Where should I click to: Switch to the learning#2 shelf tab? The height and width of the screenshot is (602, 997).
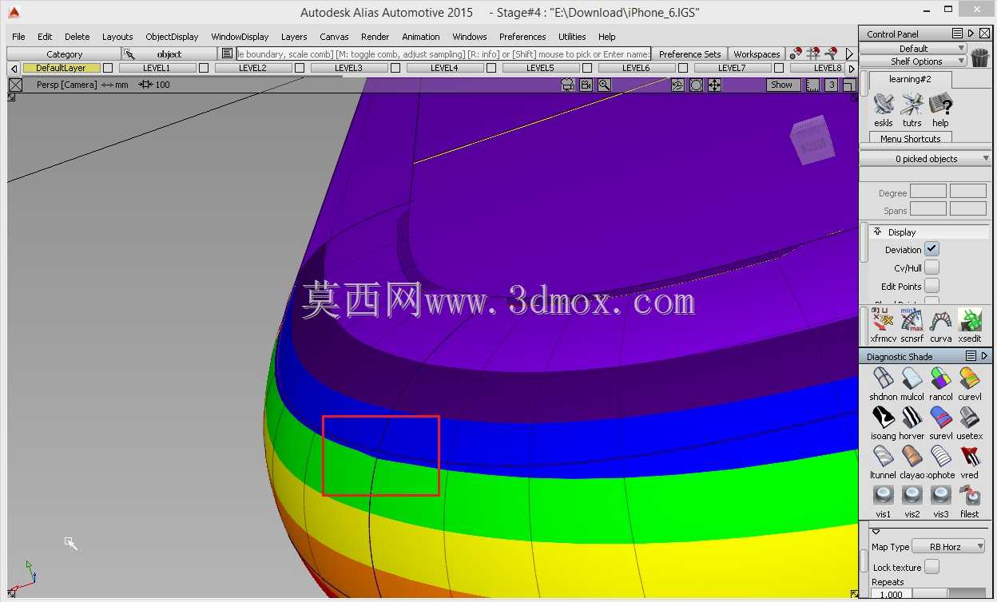click(910, 79)
